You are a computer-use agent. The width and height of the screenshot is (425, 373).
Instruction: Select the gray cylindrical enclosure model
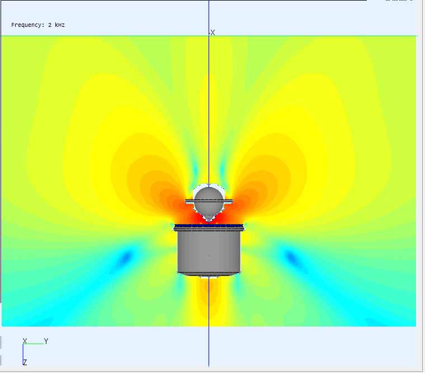point(209,250)
